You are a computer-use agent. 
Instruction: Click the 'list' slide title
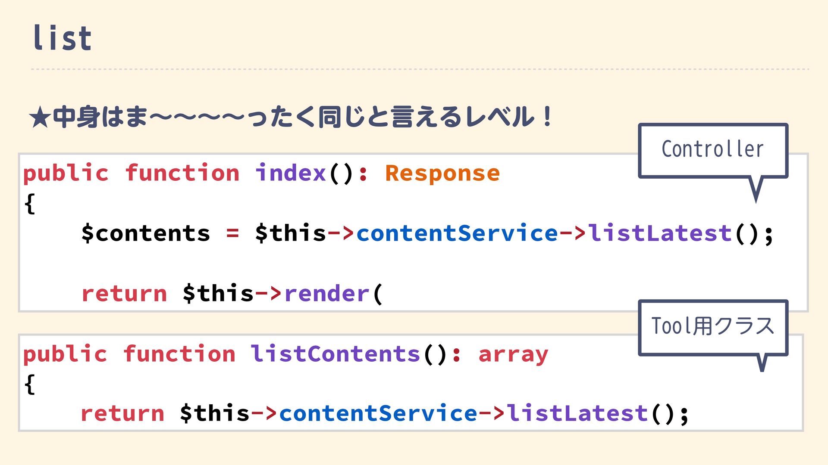[63, 38]
